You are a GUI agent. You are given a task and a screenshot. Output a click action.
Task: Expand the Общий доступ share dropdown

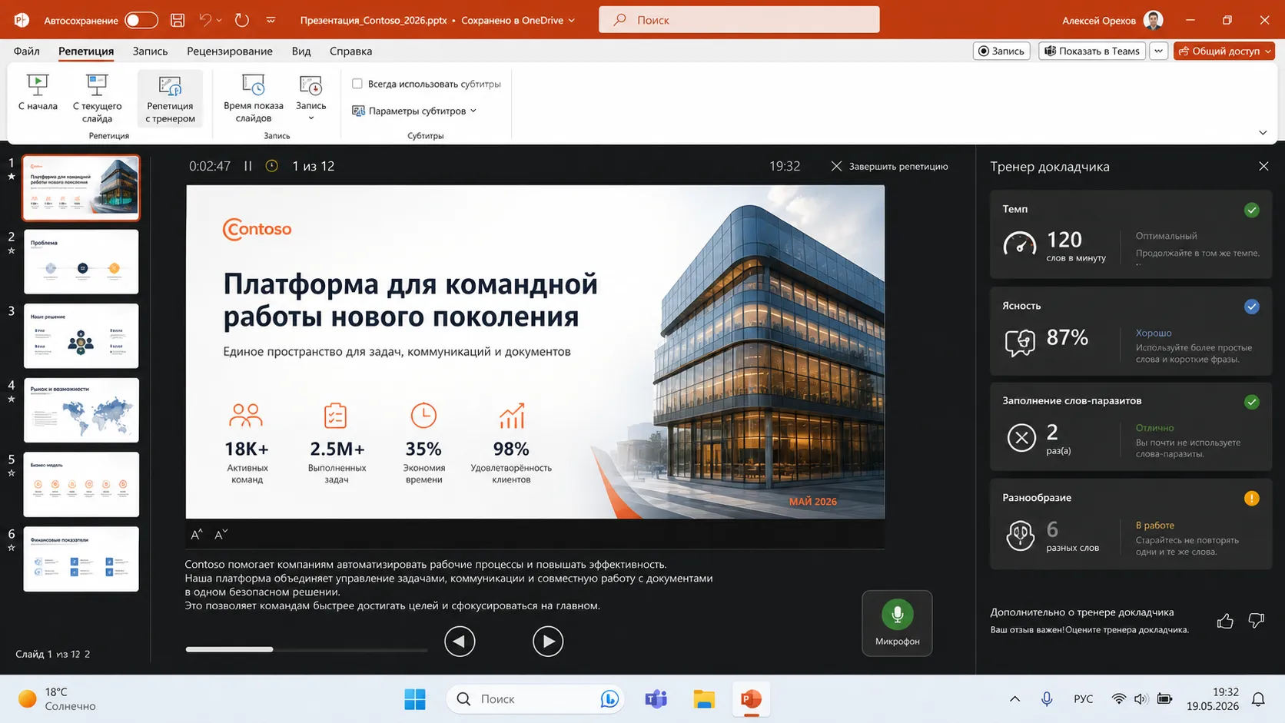[x=1268, y=51]
